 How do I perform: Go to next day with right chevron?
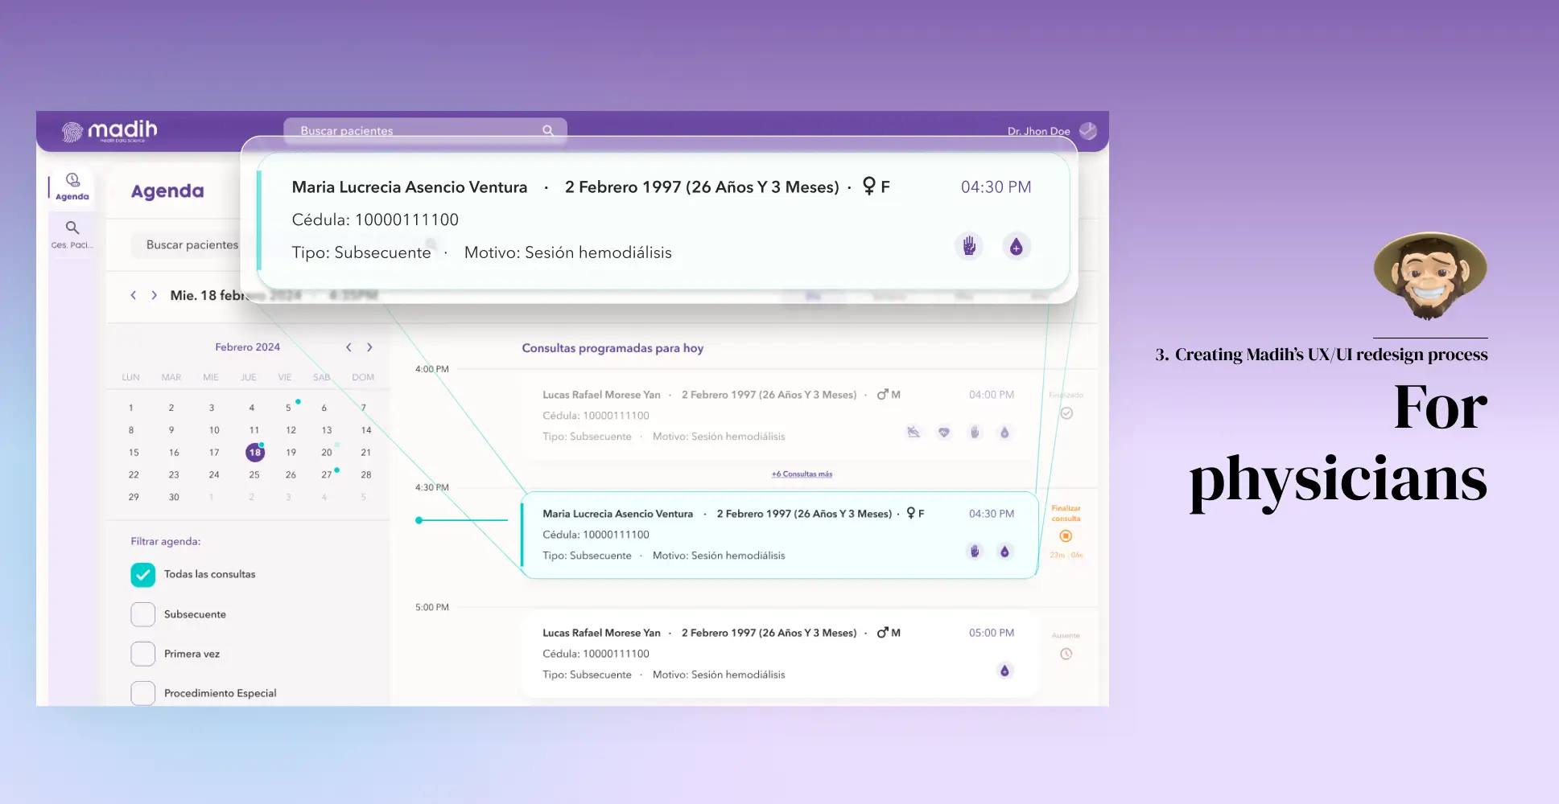tap(154, 295)
